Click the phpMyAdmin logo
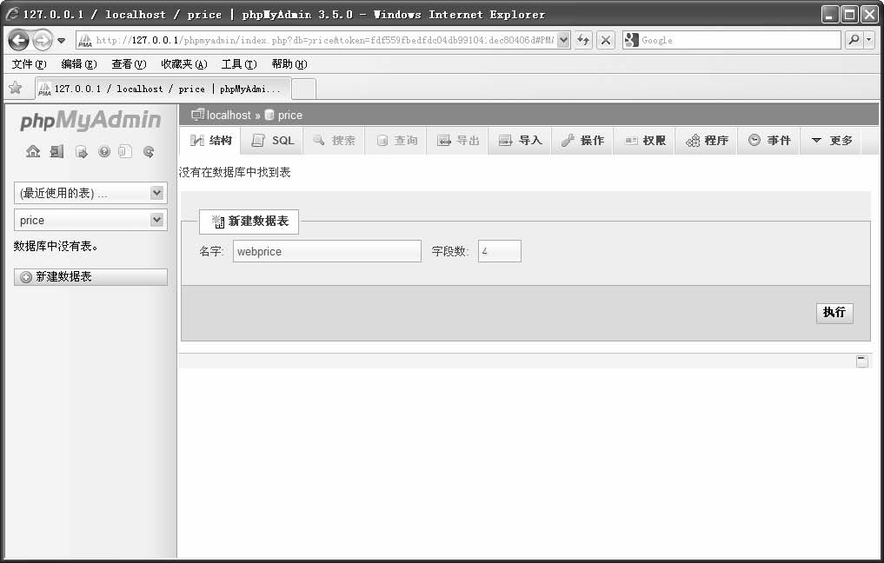This screenshot has height=563, width=884. click(90, 120)
